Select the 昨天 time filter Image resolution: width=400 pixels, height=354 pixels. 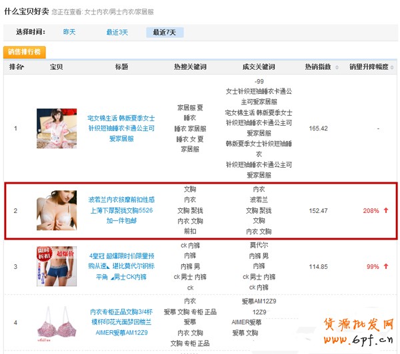point(69,32)
